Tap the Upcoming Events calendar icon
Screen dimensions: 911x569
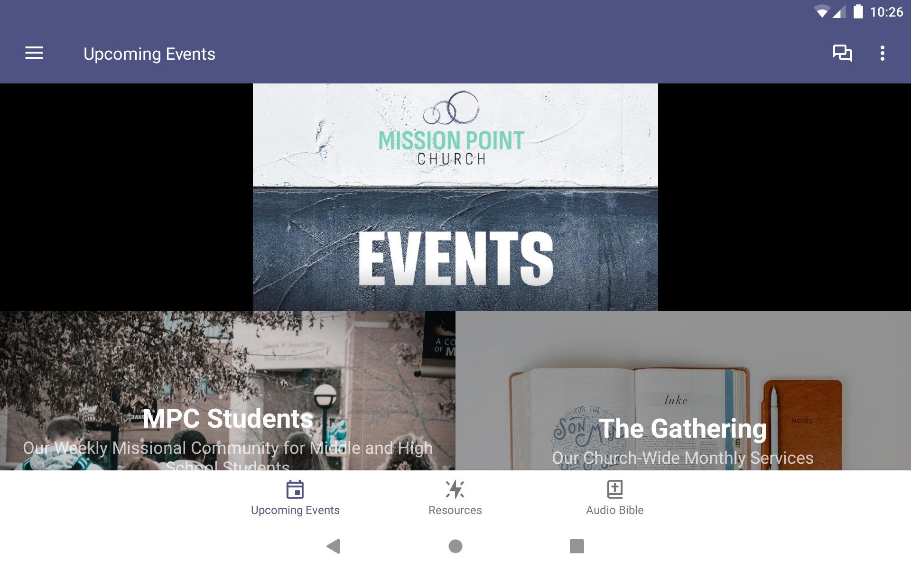295,490
